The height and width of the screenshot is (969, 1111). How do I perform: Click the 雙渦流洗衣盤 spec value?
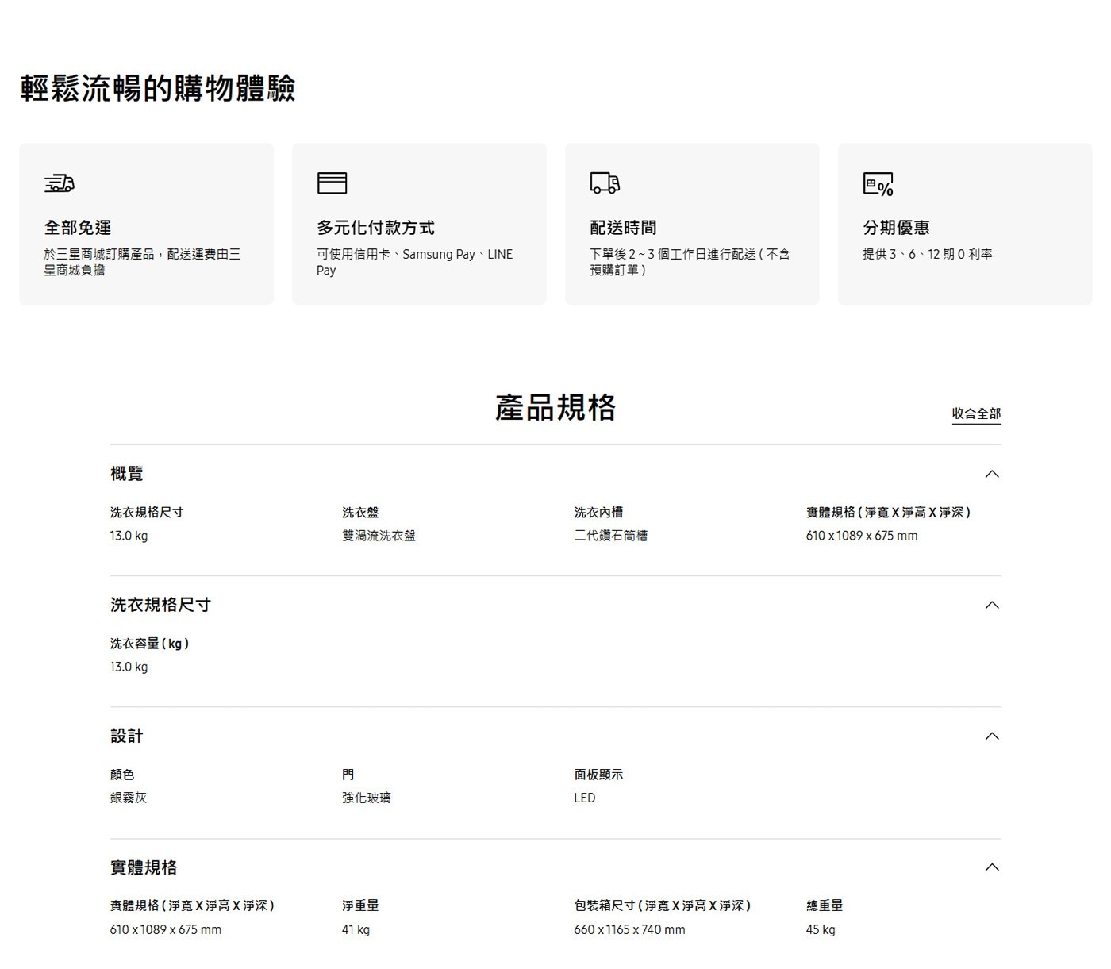[379, 536]
